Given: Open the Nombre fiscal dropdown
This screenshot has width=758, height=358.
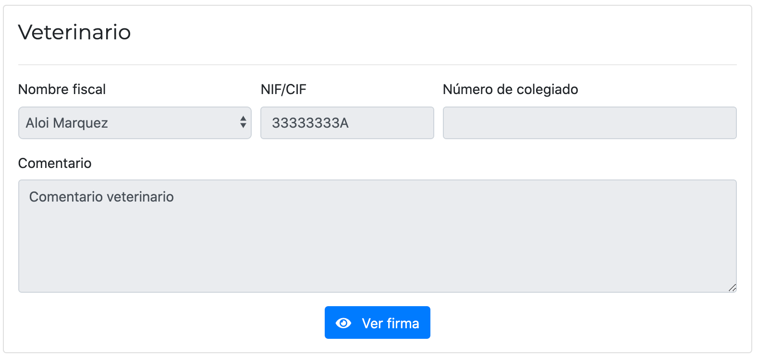Looking at the screenshot, I should point(135,123).
